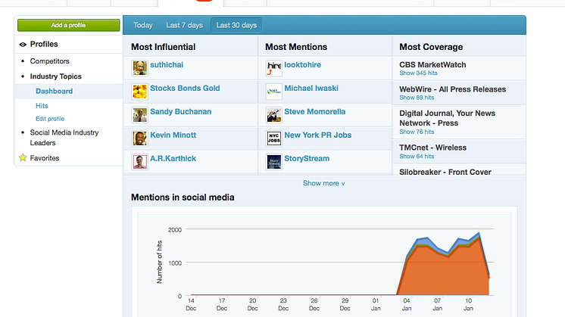Open the Michael Iwaski link
Screen dimensions: 565x317
coord(311,89)
